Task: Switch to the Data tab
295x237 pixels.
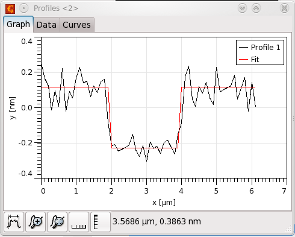Action: click(46, 25)
